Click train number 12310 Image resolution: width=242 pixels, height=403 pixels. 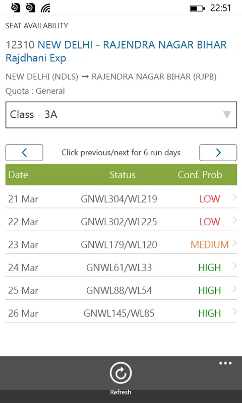pos(20,45)
